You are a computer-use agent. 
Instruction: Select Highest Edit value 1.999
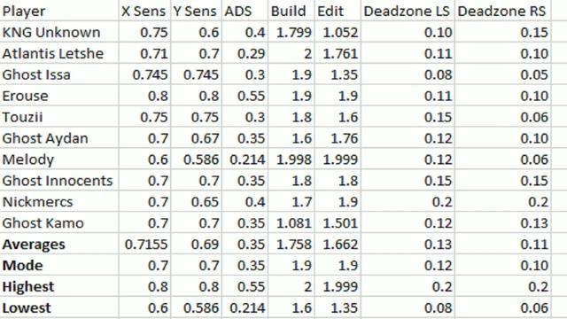tap(338, 287)
